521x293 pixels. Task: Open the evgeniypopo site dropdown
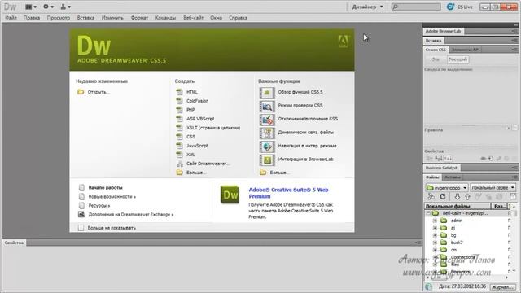pyautogui.click(x=447, y=188)
